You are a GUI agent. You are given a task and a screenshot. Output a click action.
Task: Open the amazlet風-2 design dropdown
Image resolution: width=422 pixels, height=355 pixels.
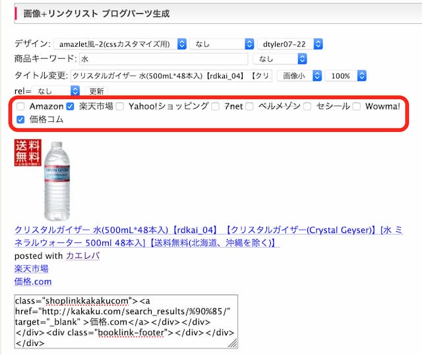[x=120, y=44]
